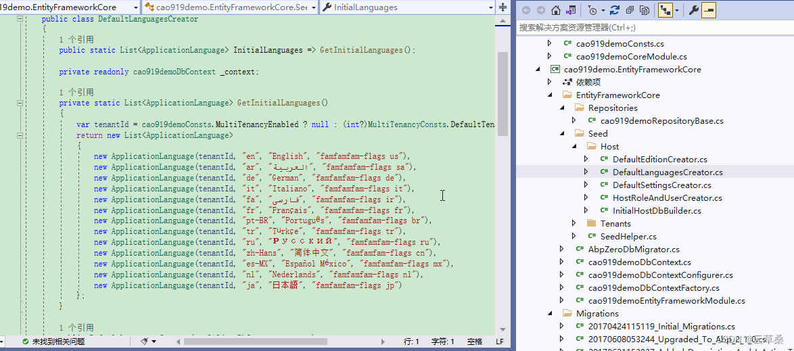The height and width of the screenshot is (351, 794).
Task: Go to Home view in Solution Explorer
Action: [555, 10]
